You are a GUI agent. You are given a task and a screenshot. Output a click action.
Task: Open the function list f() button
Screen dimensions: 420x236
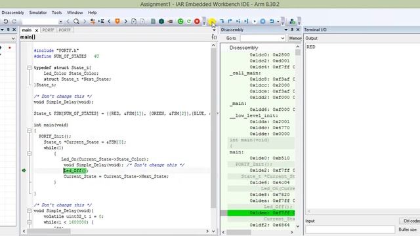tap(214, 37)
